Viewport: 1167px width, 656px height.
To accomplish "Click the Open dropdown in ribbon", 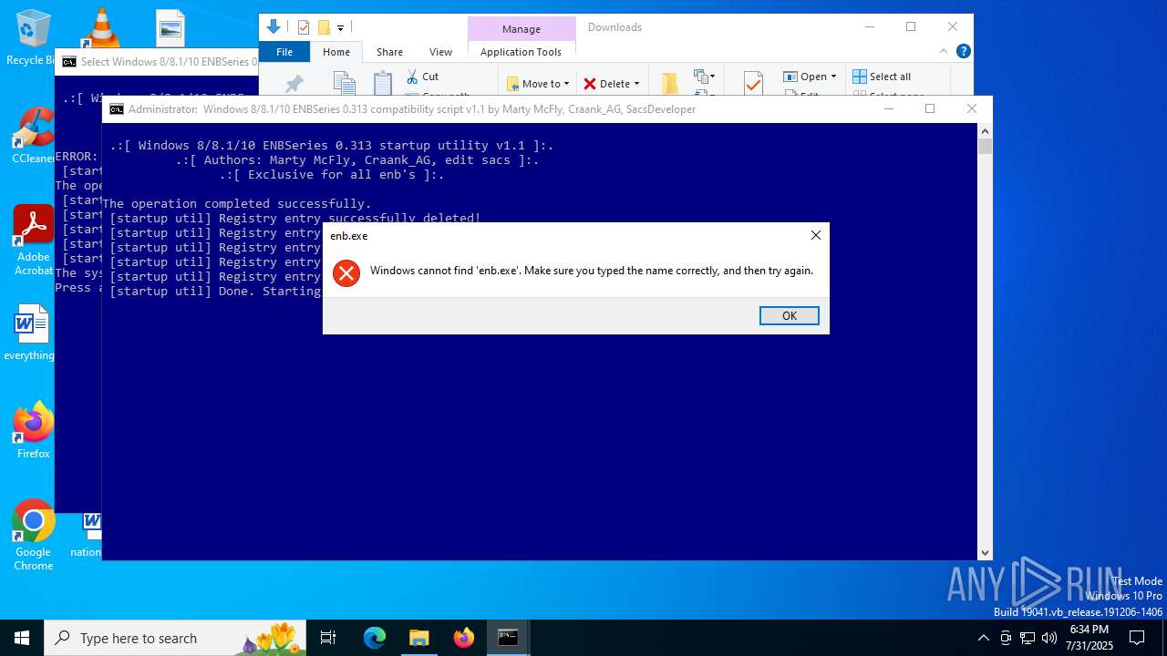I will click(x=810, y=77).
